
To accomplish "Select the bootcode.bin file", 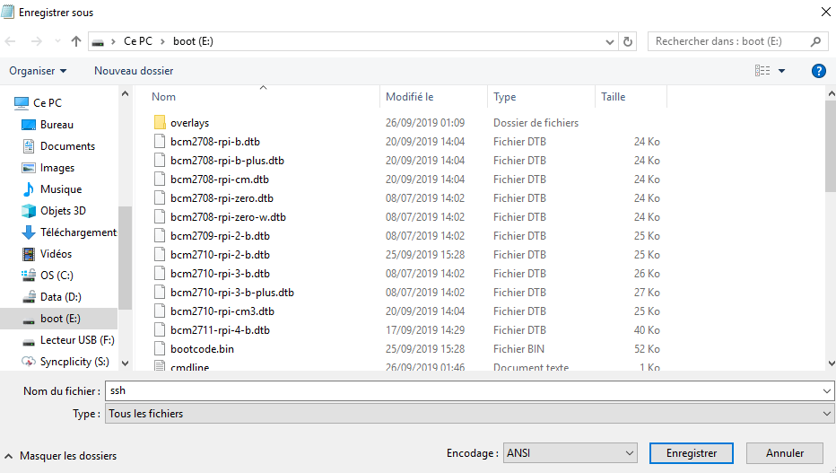I will click(202, 349).
